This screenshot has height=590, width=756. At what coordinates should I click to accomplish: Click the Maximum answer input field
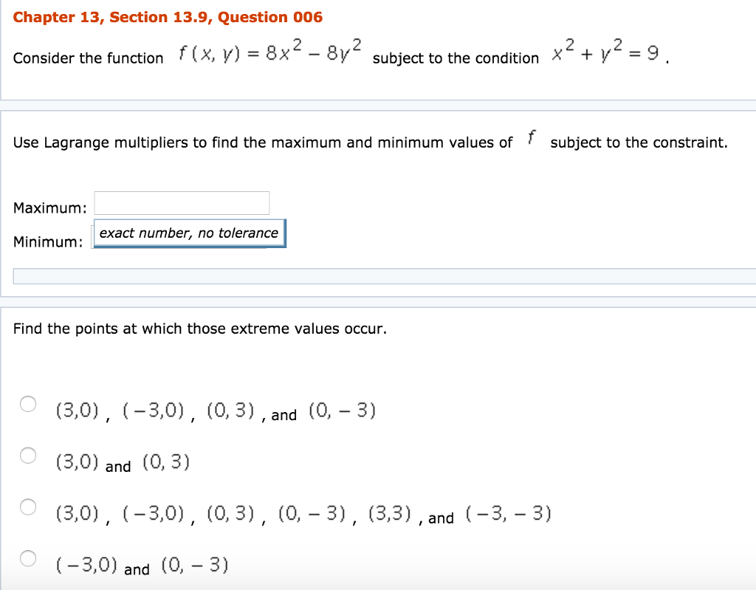pos(182,203)
